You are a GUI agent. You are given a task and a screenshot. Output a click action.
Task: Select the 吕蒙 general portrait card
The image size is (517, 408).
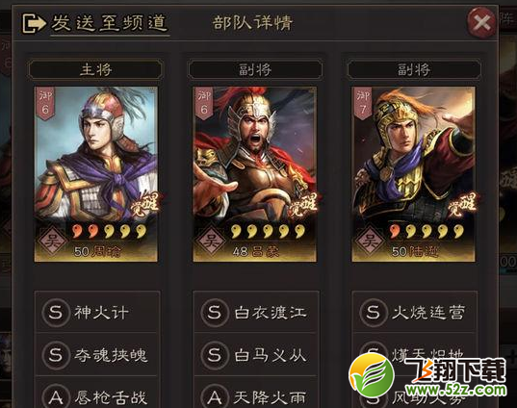tap(255, 174)
